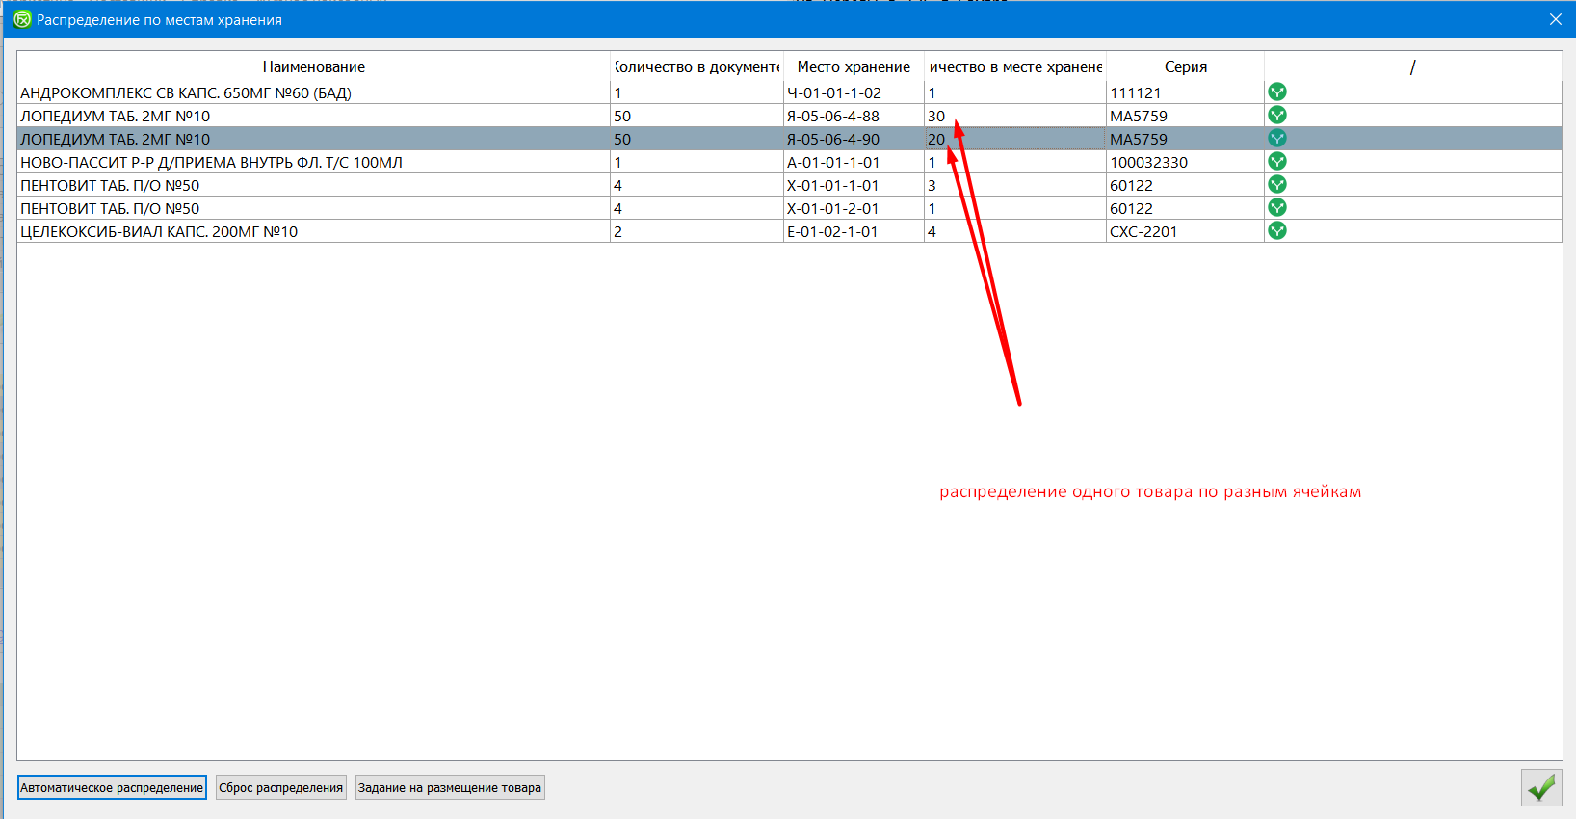Confirm with the green checkmark button
The image size is (1576, 819).
coord(1540,788)
